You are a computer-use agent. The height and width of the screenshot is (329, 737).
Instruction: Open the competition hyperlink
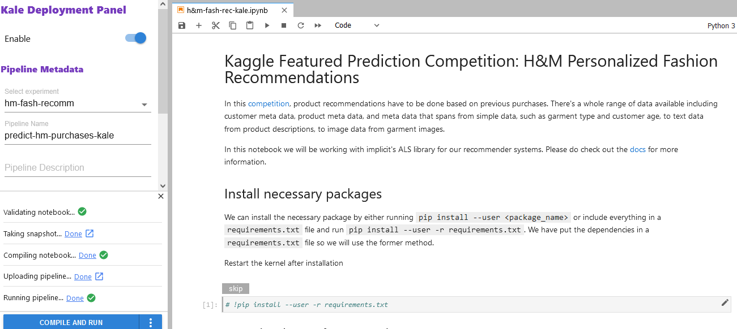coord(269,104)
